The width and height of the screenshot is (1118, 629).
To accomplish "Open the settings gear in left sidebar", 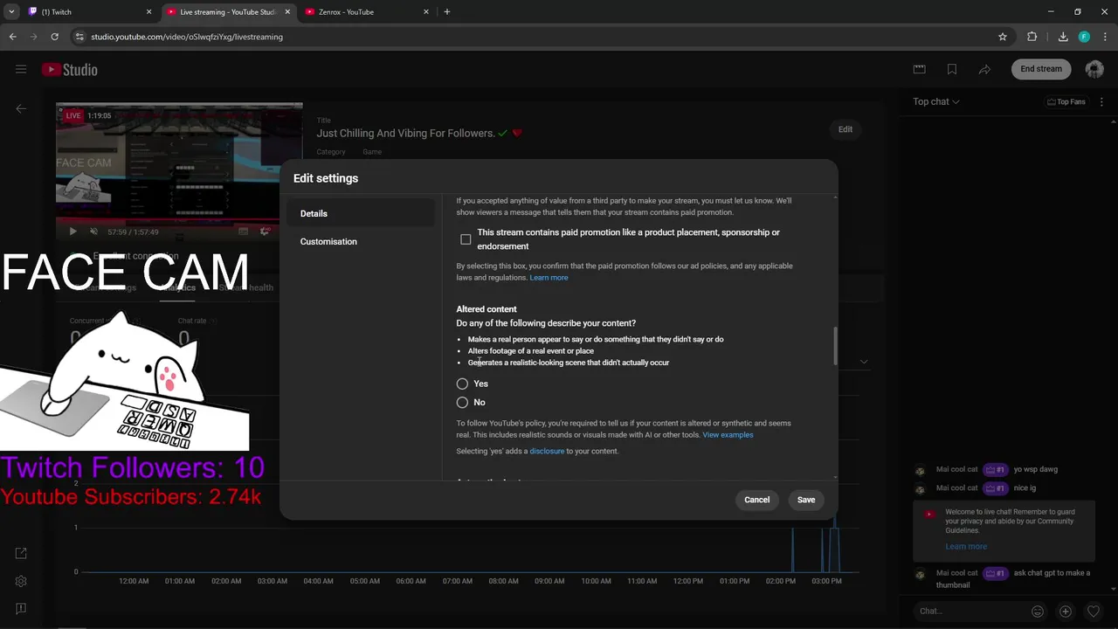I will point(21,581).
